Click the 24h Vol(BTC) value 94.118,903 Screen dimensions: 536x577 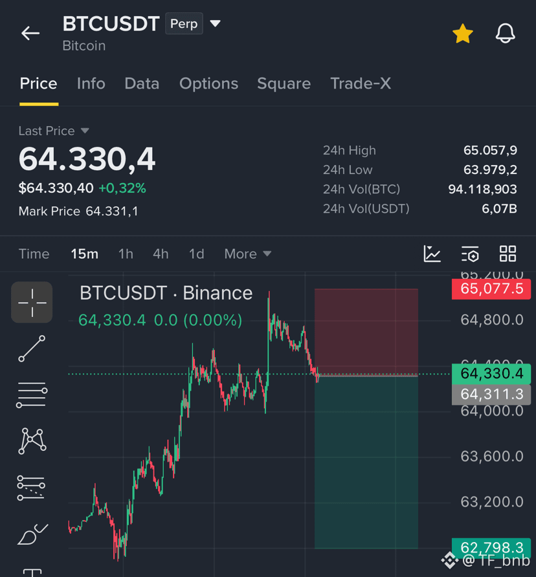[x=482, y=189]
